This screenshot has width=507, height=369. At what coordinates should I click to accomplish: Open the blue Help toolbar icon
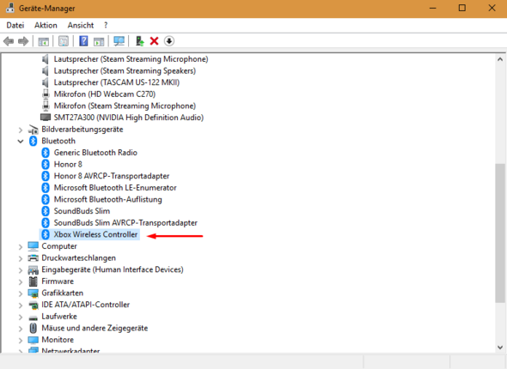tap(83, 41)
